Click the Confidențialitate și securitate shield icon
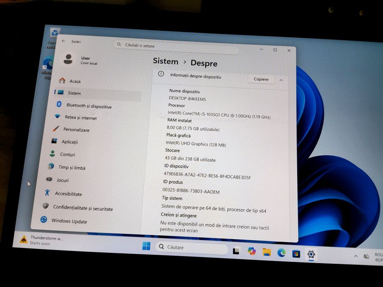 (46, 206)
